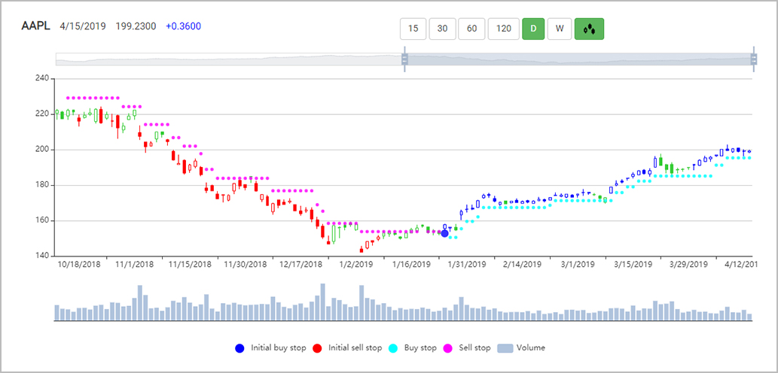Click the left handle of range slider

404,60
